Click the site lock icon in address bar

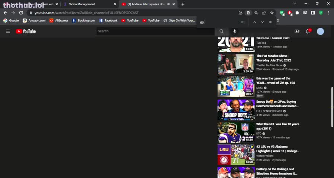click(x=31, y=13)
